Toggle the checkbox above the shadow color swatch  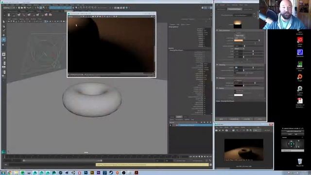click(x=235, y=81)
